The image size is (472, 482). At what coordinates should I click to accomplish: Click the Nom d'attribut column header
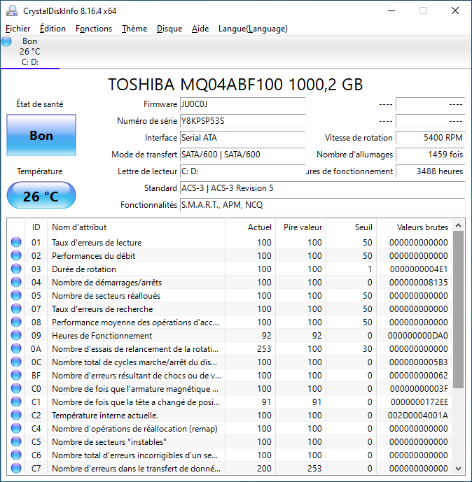tap(136, 227)
